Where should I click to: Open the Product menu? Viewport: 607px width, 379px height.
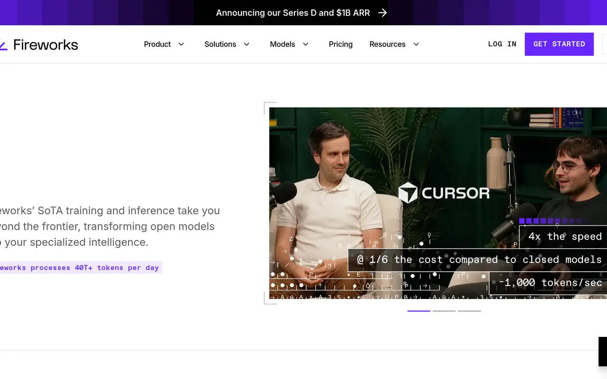[x=157, y=44]
